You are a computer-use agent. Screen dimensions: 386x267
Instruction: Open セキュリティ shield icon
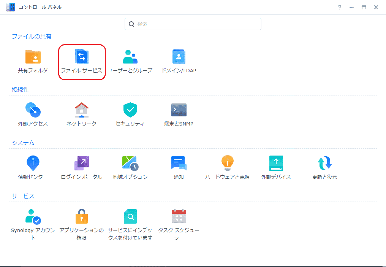130,110
